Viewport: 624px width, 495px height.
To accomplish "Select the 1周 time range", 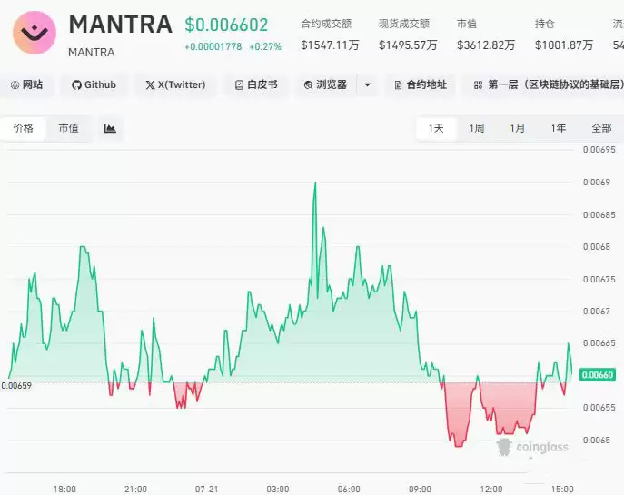I will click(x=477, y=128).
